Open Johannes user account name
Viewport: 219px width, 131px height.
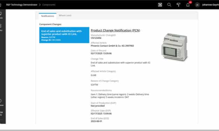pos(211,5)
